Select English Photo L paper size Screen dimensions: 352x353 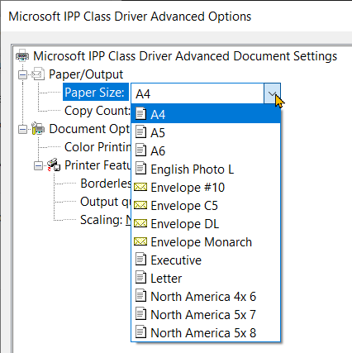(206, 169)
